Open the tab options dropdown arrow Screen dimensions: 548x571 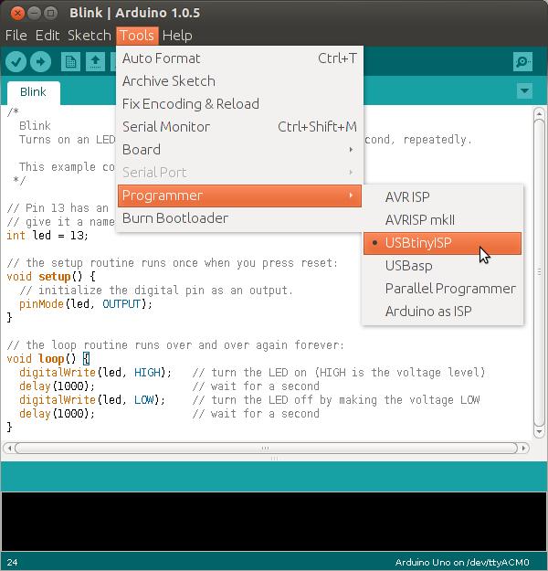524,91
